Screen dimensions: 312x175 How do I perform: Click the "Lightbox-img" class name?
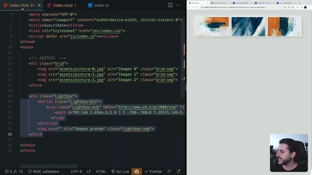click(136, 129)
